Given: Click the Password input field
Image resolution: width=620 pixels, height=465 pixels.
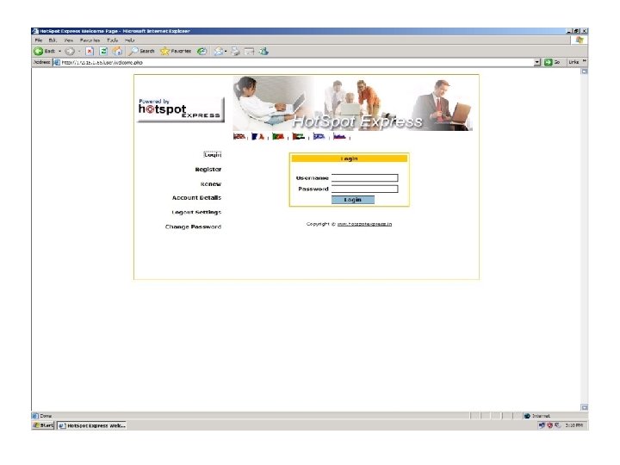Looking at the screenshot, I should [x=364, y=189].
